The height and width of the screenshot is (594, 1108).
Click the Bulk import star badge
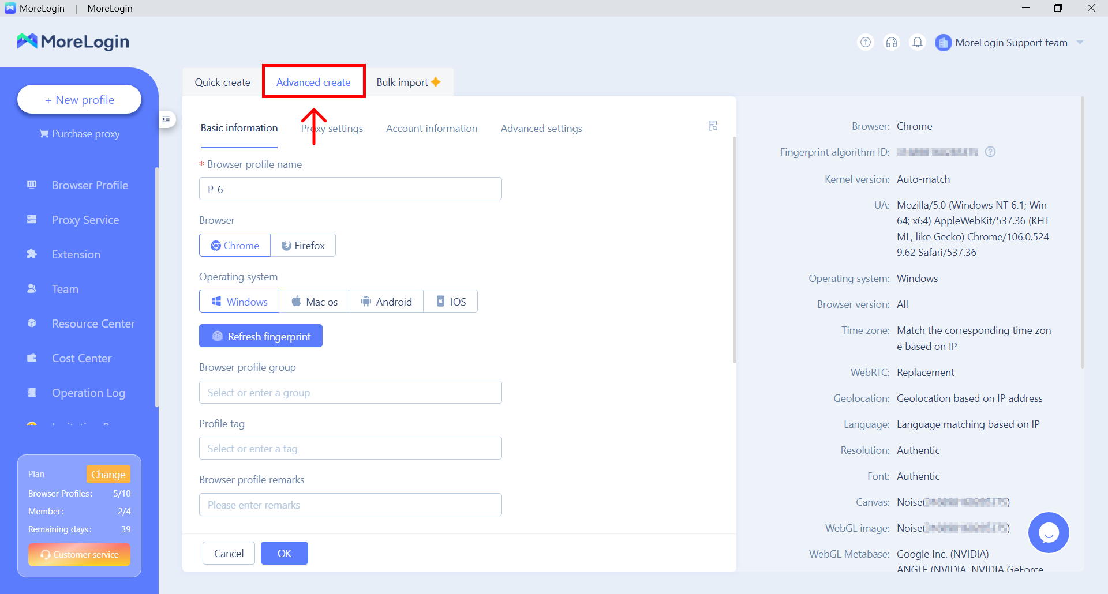tap(436, 82)
